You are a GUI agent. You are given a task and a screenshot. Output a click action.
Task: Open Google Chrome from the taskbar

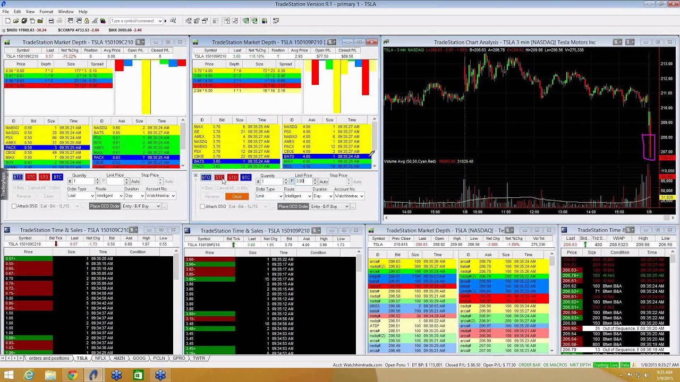pos(72,375)
